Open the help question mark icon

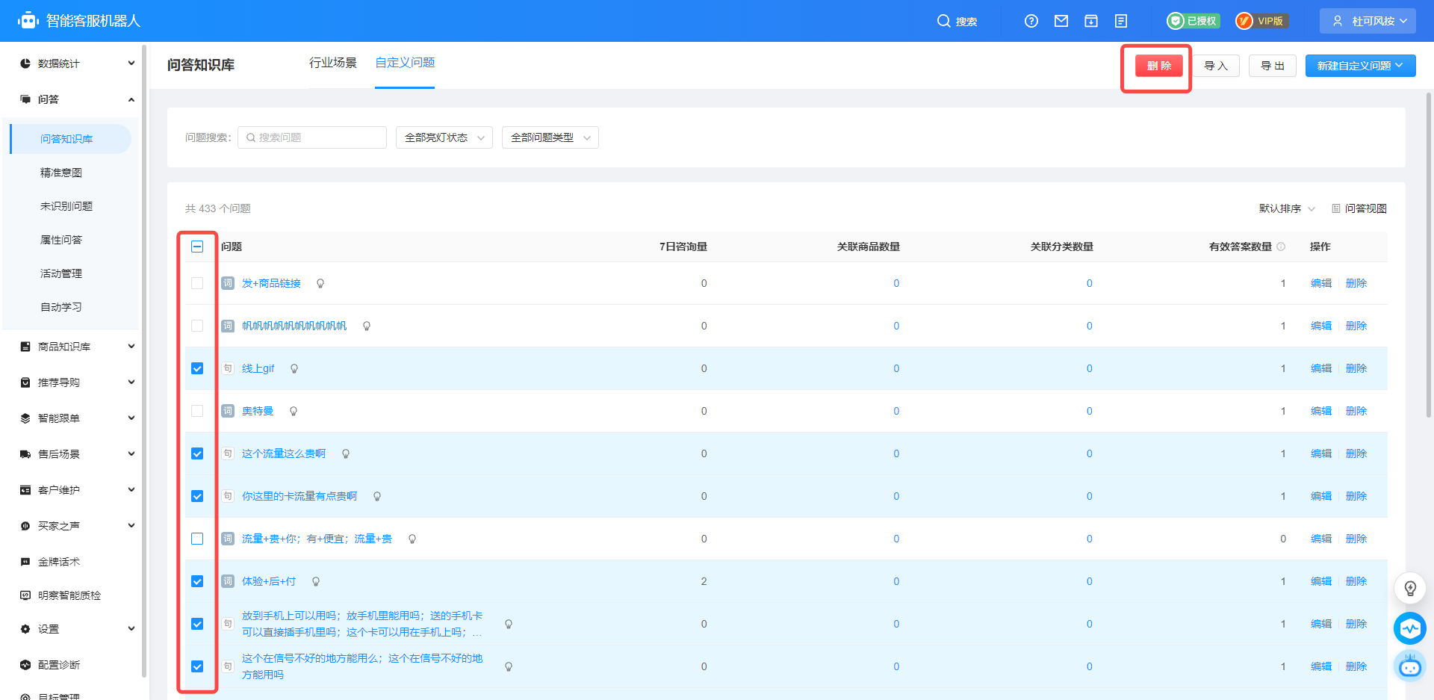click(1031, 21)
